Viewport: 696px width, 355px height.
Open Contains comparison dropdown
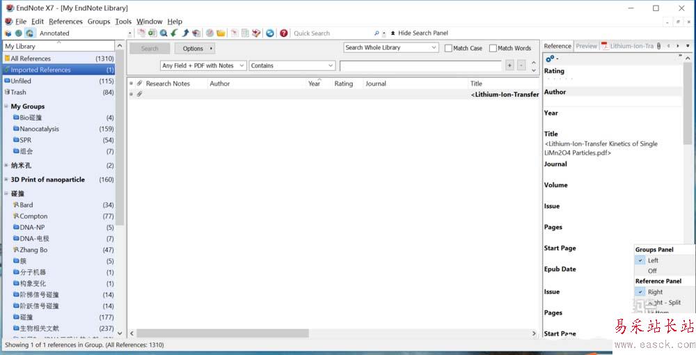point(292,65)
